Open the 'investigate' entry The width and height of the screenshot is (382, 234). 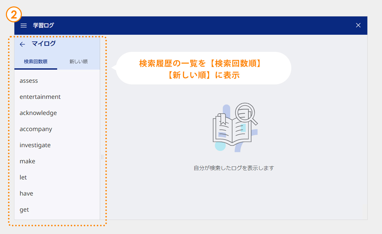click(x=35, y=145)
